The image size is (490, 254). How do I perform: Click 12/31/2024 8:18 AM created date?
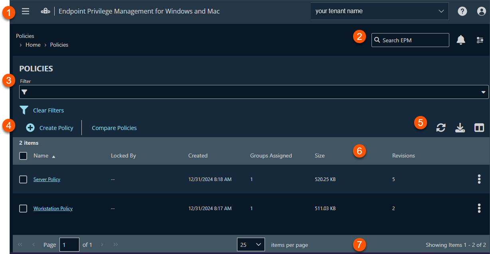(x=210, y=179)
